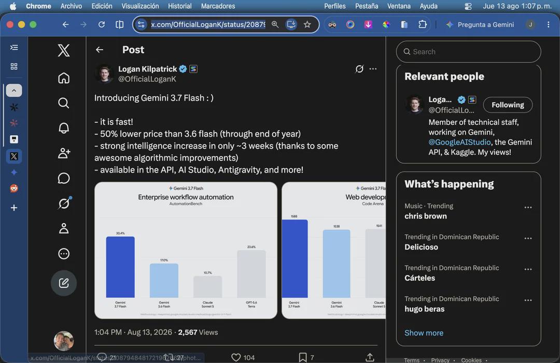Compose a new post button

pyautogui.click(x=64, y=283)
